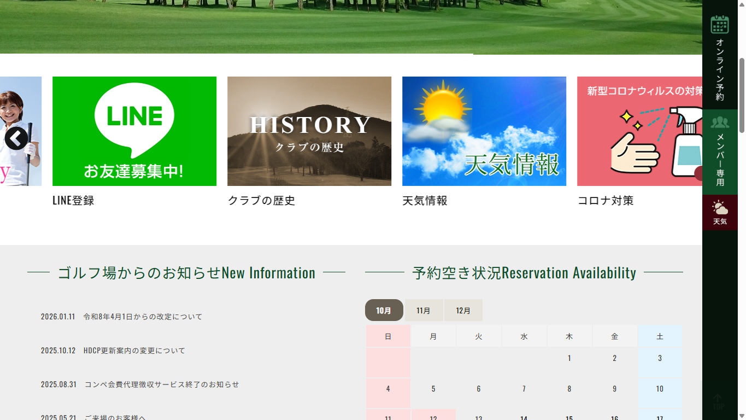Click the page vertical scrollbar thumb
Screen dimensions: 746x420
click(742, 95)
